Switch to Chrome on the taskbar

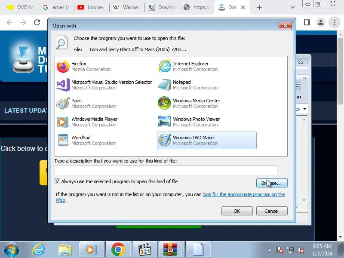click(118, 250)
